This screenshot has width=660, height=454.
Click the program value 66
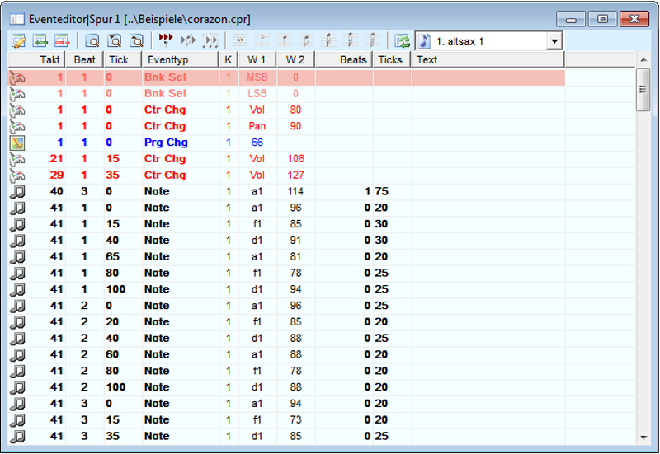(257, 143)
